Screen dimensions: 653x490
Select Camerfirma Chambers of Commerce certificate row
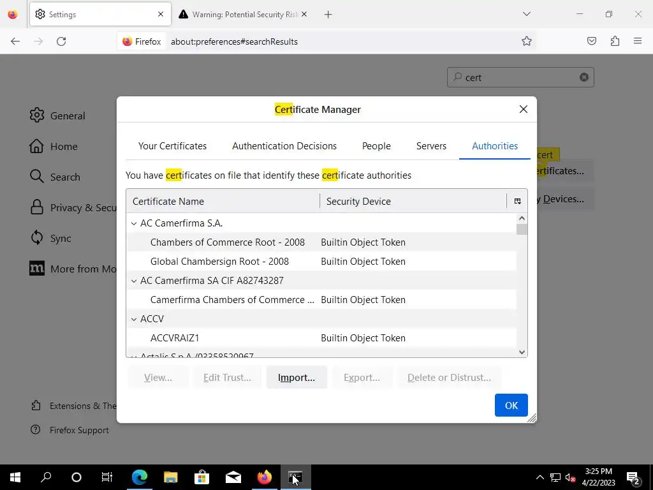click(x=321, y=300)
